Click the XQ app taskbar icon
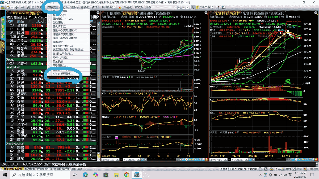Screen dimensions: 319x179 click(137, 175)
